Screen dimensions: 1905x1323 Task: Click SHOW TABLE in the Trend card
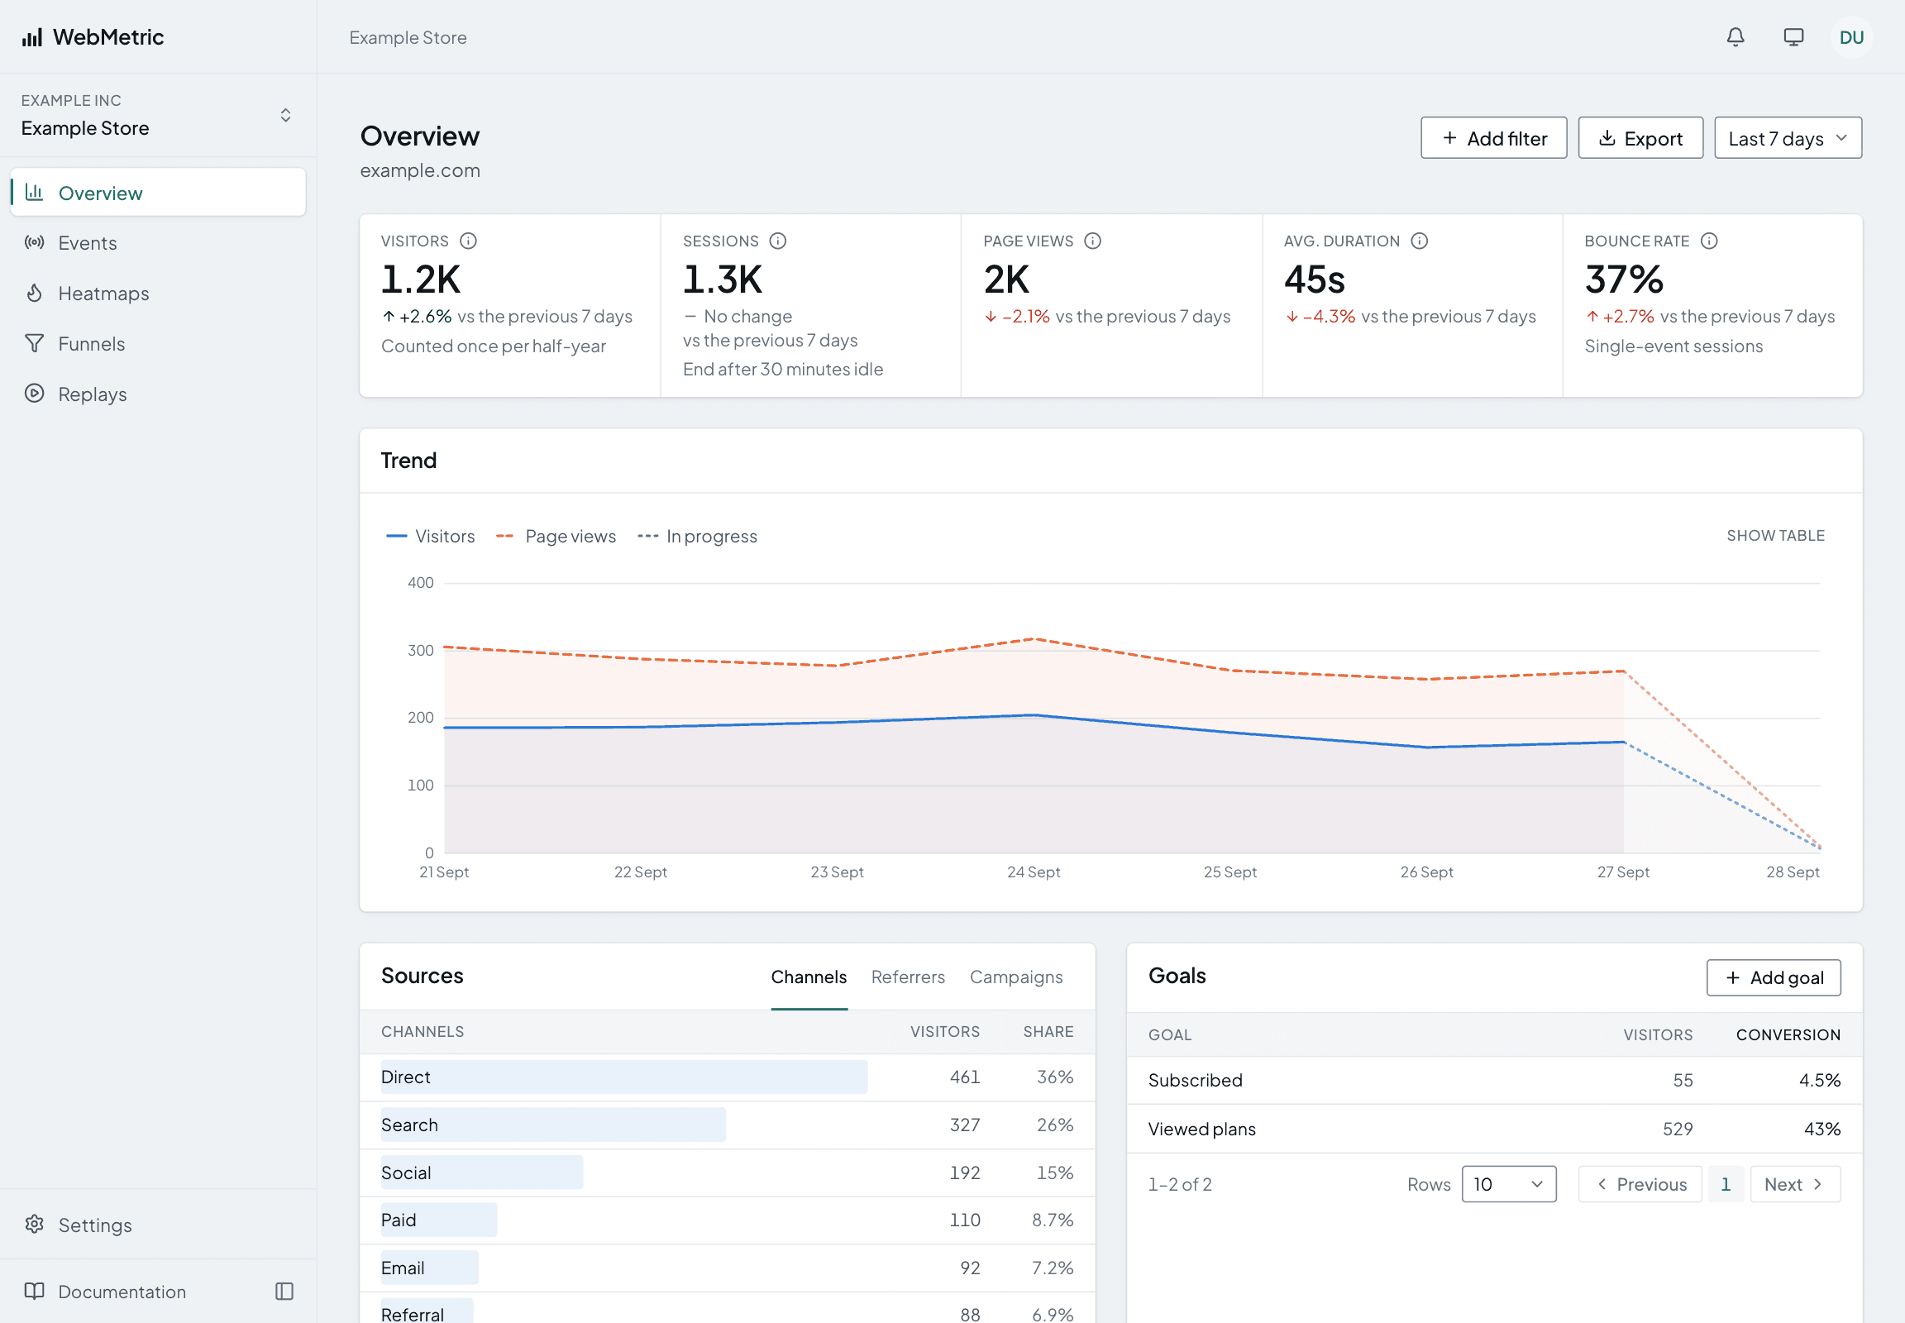pos(1775,536)
